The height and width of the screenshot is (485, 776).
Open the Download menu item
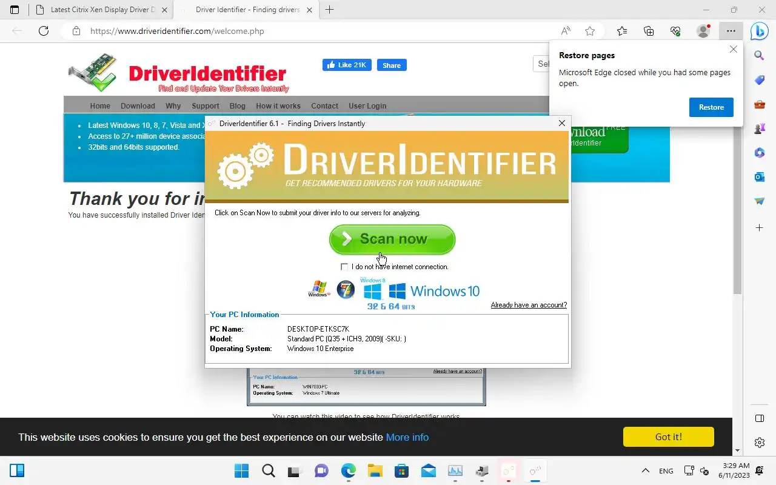[138, 105]
